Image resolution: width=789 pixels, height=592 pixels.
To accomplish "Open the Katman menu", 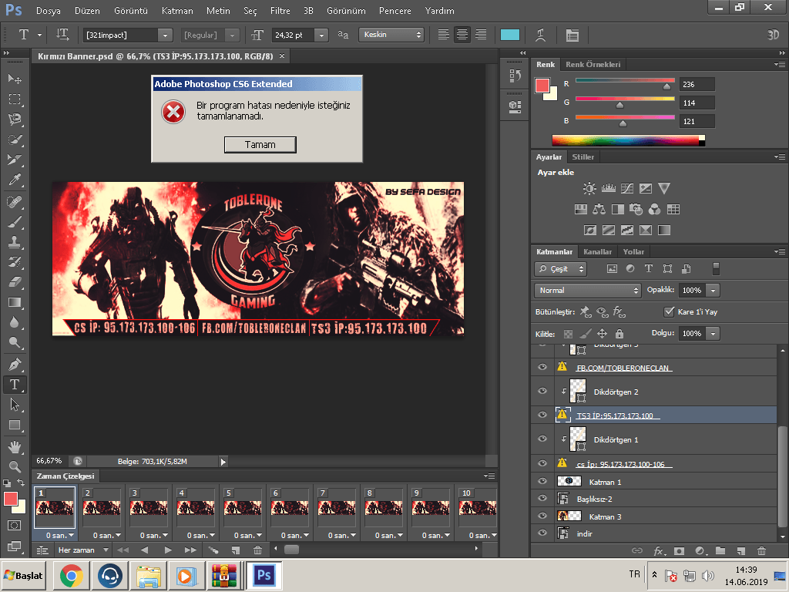I will pos(177,11).
